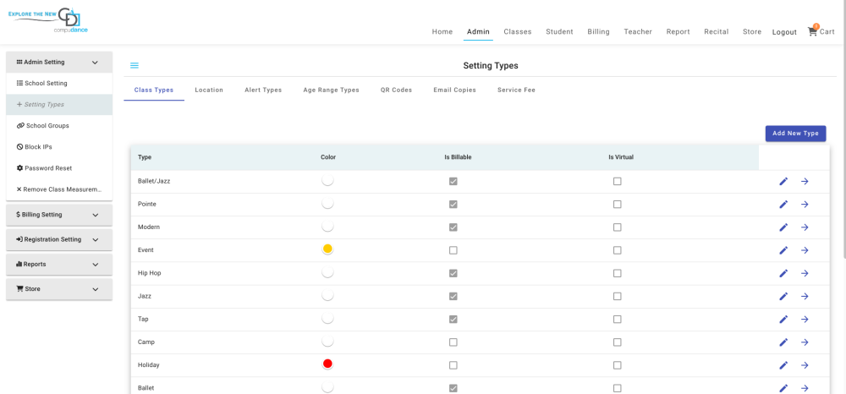
Task: Edit the Event type with the pencil icon
Action: coord(783,250)
